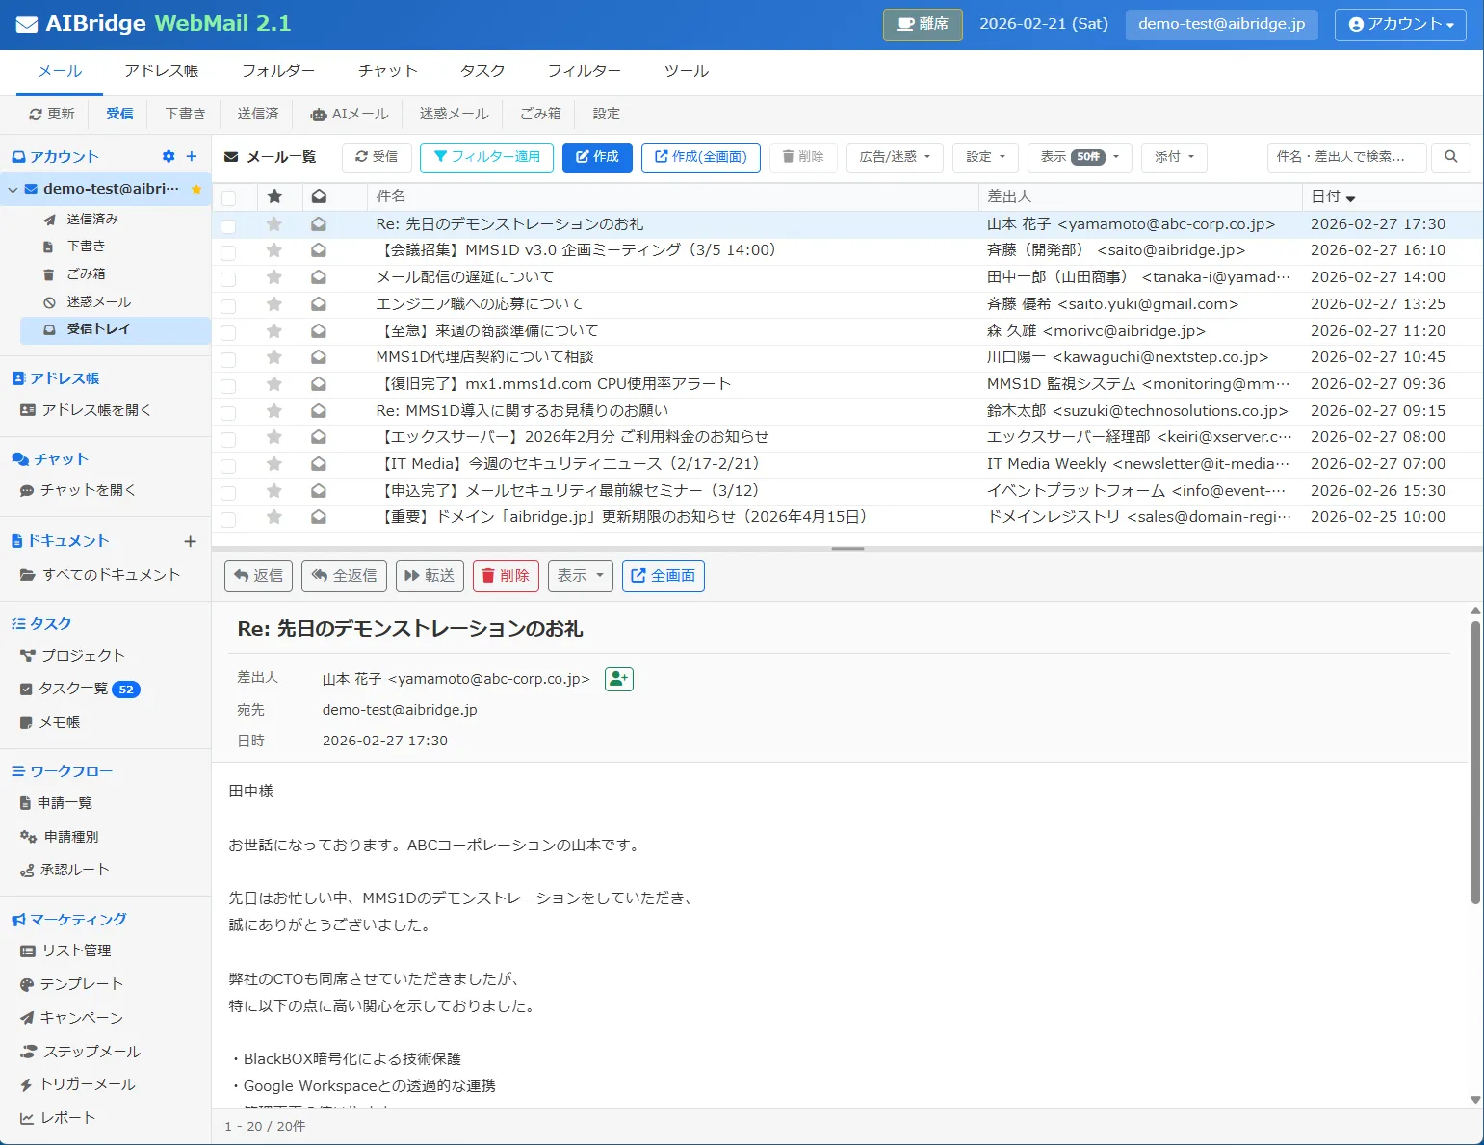The height and width of the screenshot is (1145, 1484).
Task: Select all messages with the header checkbox
Action: (x=228, y=195)
